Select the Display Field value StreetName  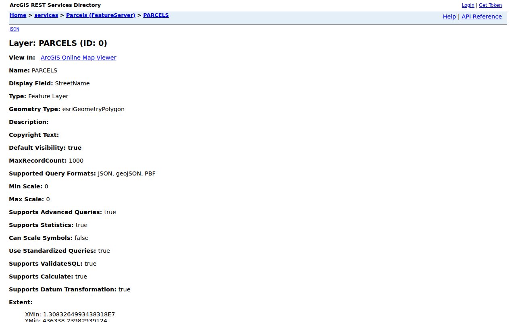tap(72, 83)
